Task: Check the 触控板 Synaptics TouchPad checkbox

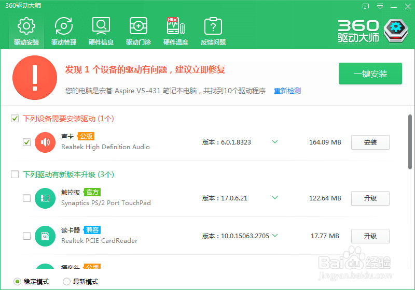Action: coord(27,198)
